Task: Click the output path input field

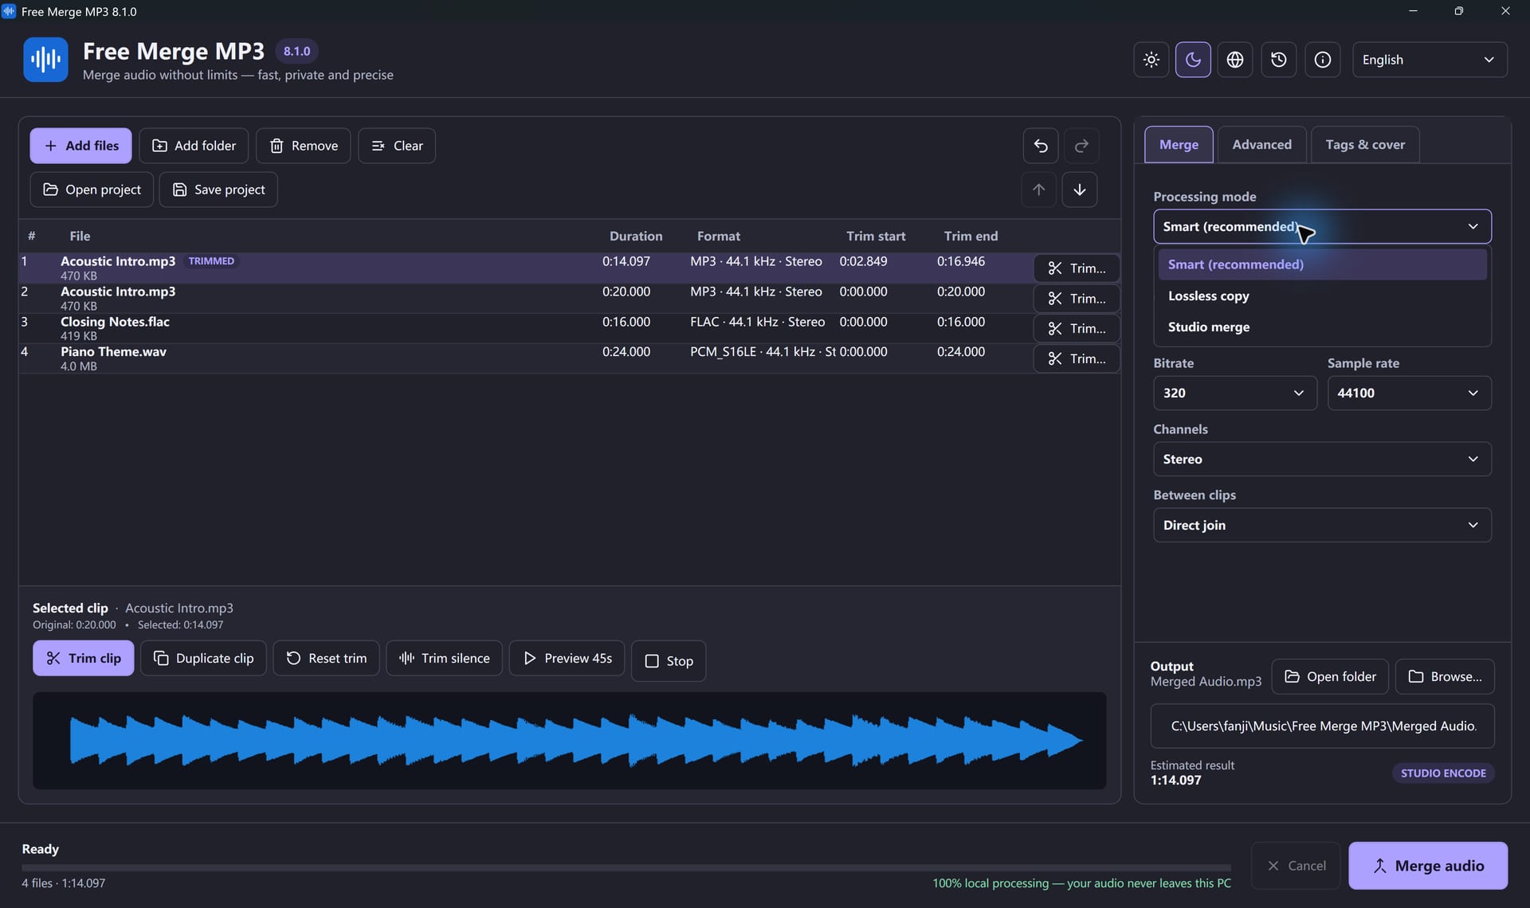Action: [1322, 726]
